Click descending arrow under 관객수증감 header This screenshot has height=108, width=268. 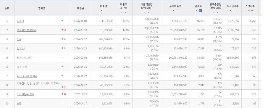217,12
